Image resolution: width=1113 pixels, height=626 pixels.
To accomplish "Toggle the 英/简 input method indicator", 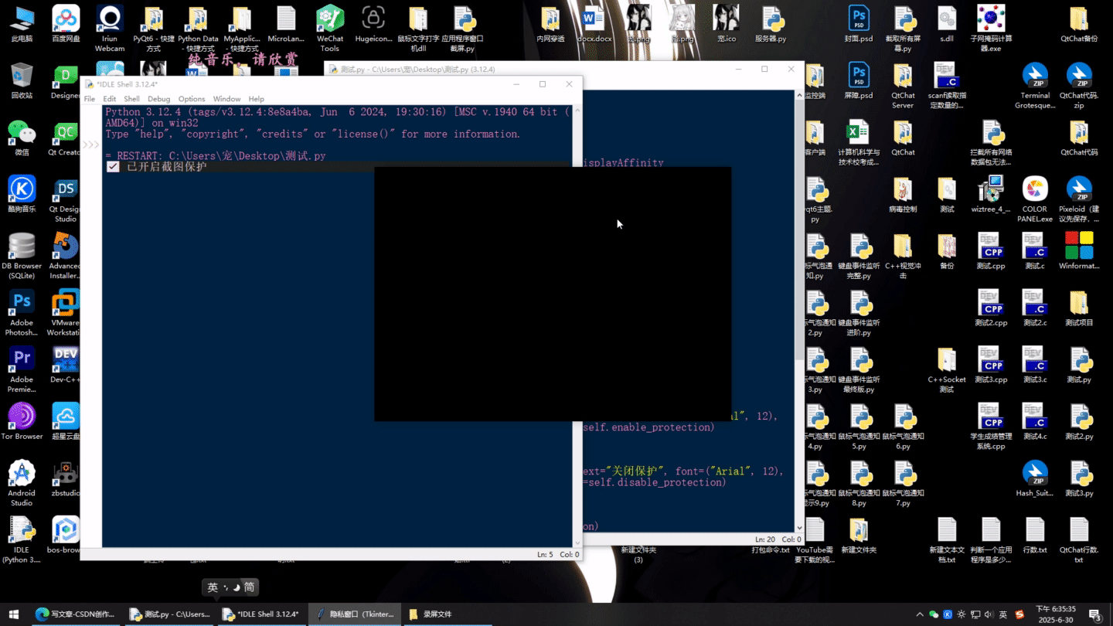I will (x=230, y=587).
